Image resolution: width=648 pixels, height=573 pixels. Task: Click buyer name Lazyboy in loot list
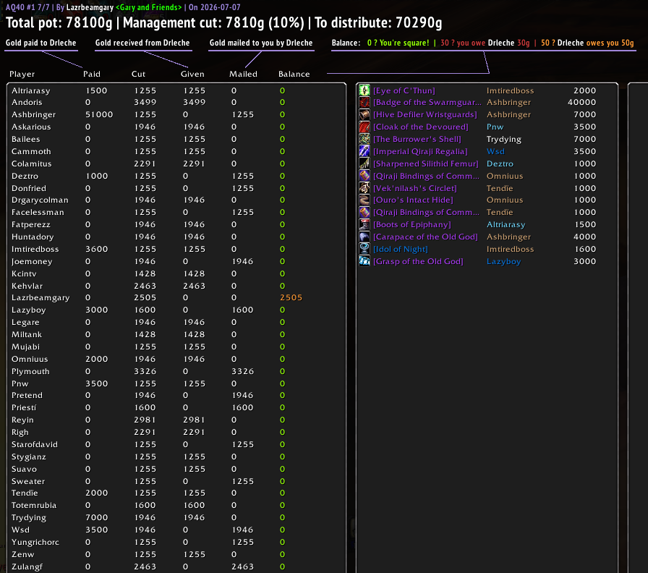[504, 261]
